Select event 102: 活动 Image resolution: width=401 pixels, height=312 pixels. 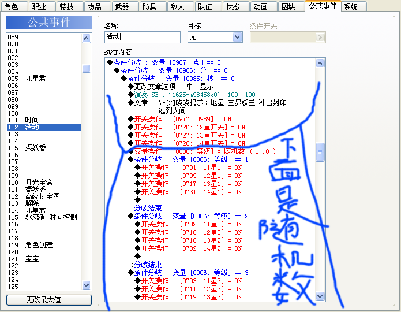pos(44,127)
